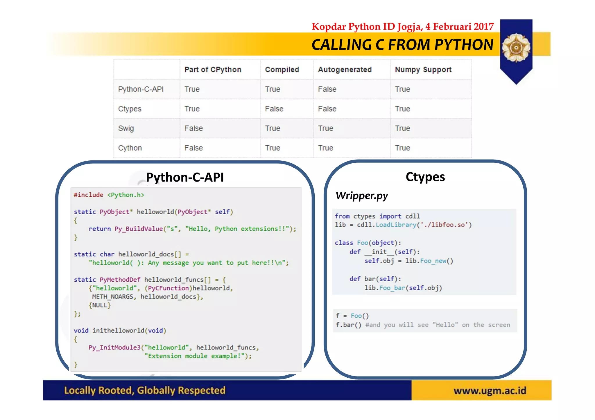This screenshot has height=420, width=595.
Task: Click the Swig row's Part of CPython 'False' cell
Action: pos(193,128)
